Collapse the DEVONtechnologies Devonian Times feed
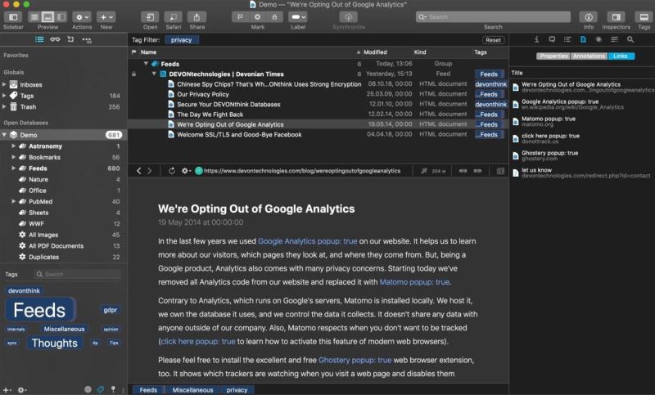 click(154, 74)
